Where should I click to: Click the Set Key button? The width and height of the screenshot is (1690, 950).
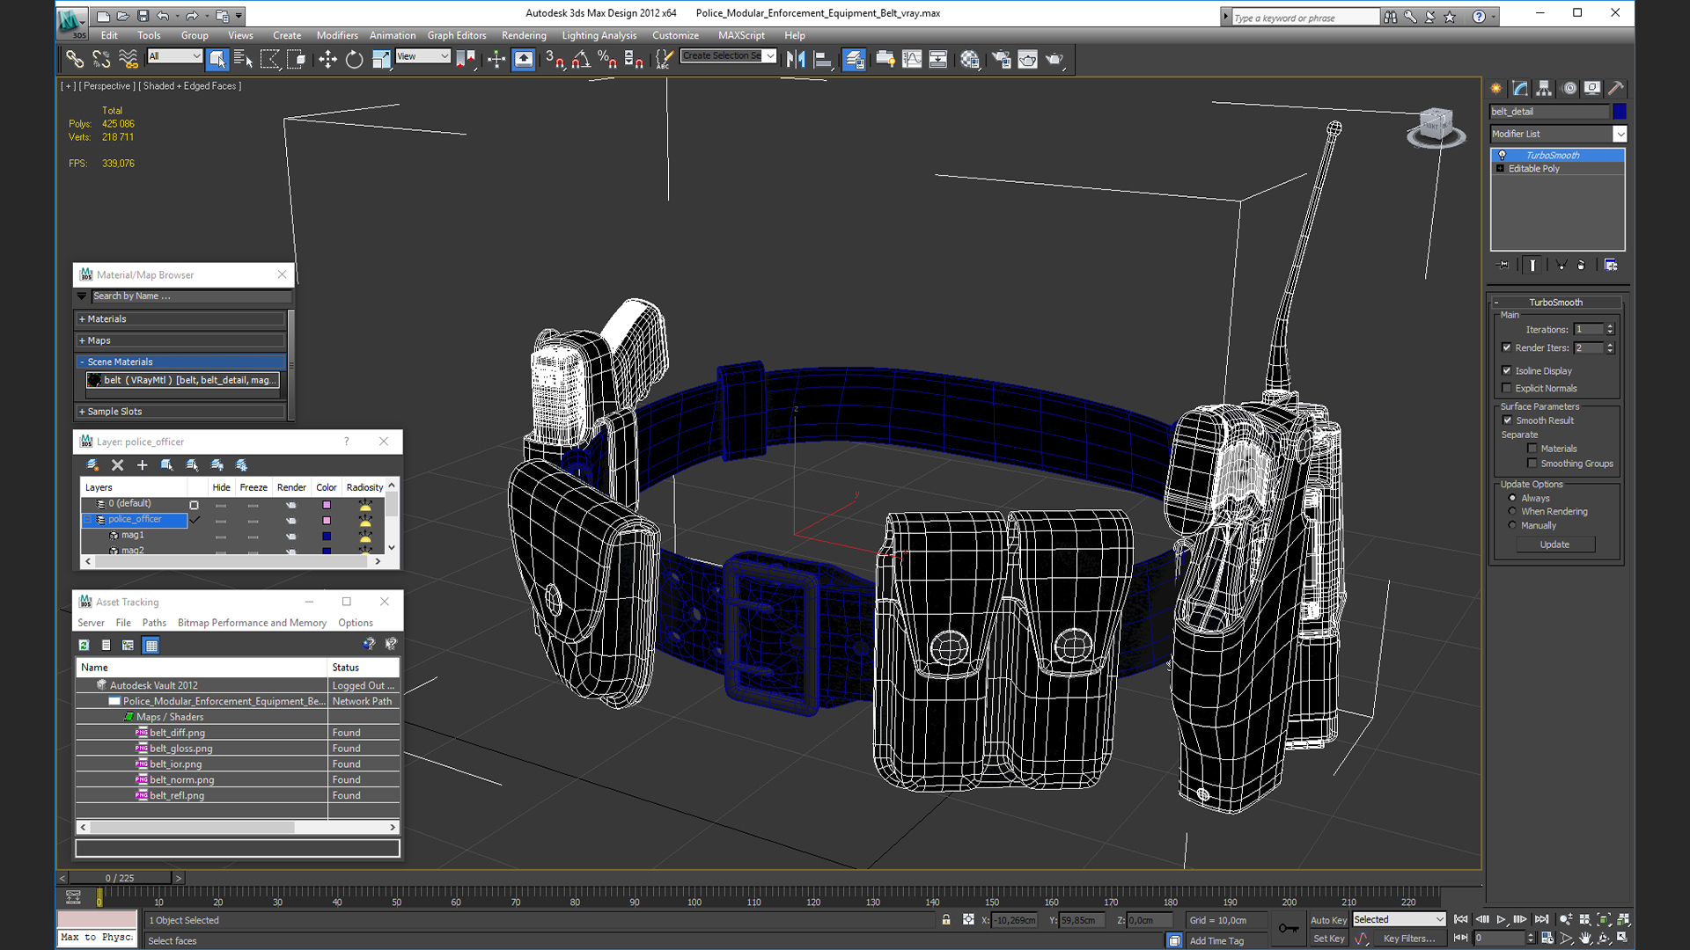[1328, 939]
